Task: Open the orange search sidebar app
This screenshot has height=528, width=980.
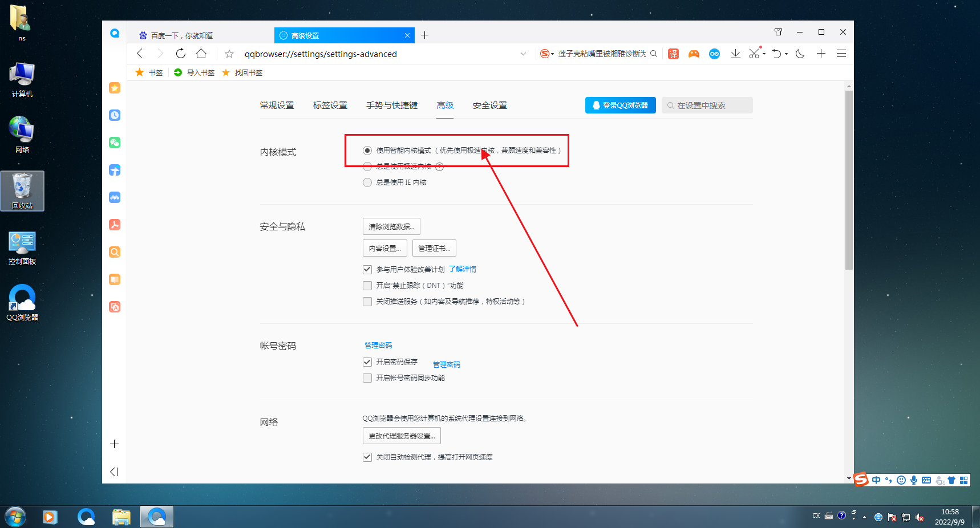Action: (x=115, y=252)
